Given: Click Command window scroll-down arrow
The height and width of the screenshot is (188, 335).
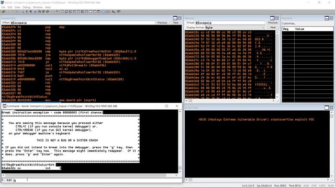Looking at the screenshot, I should click(x=180, y=172).
